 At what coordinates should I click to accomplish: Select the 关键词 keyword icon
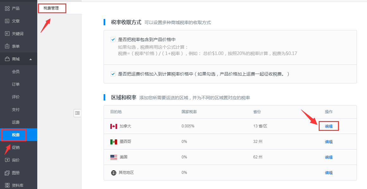pos(7,34)
